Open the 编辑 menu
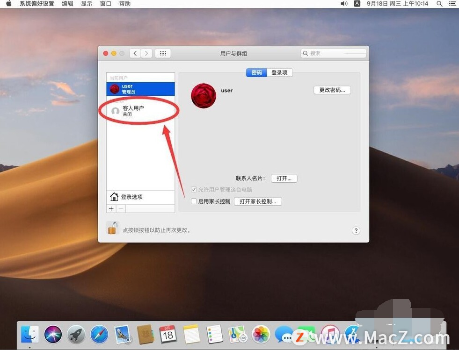The height and width of the screenshot is (350, 459). pos(68,4)
